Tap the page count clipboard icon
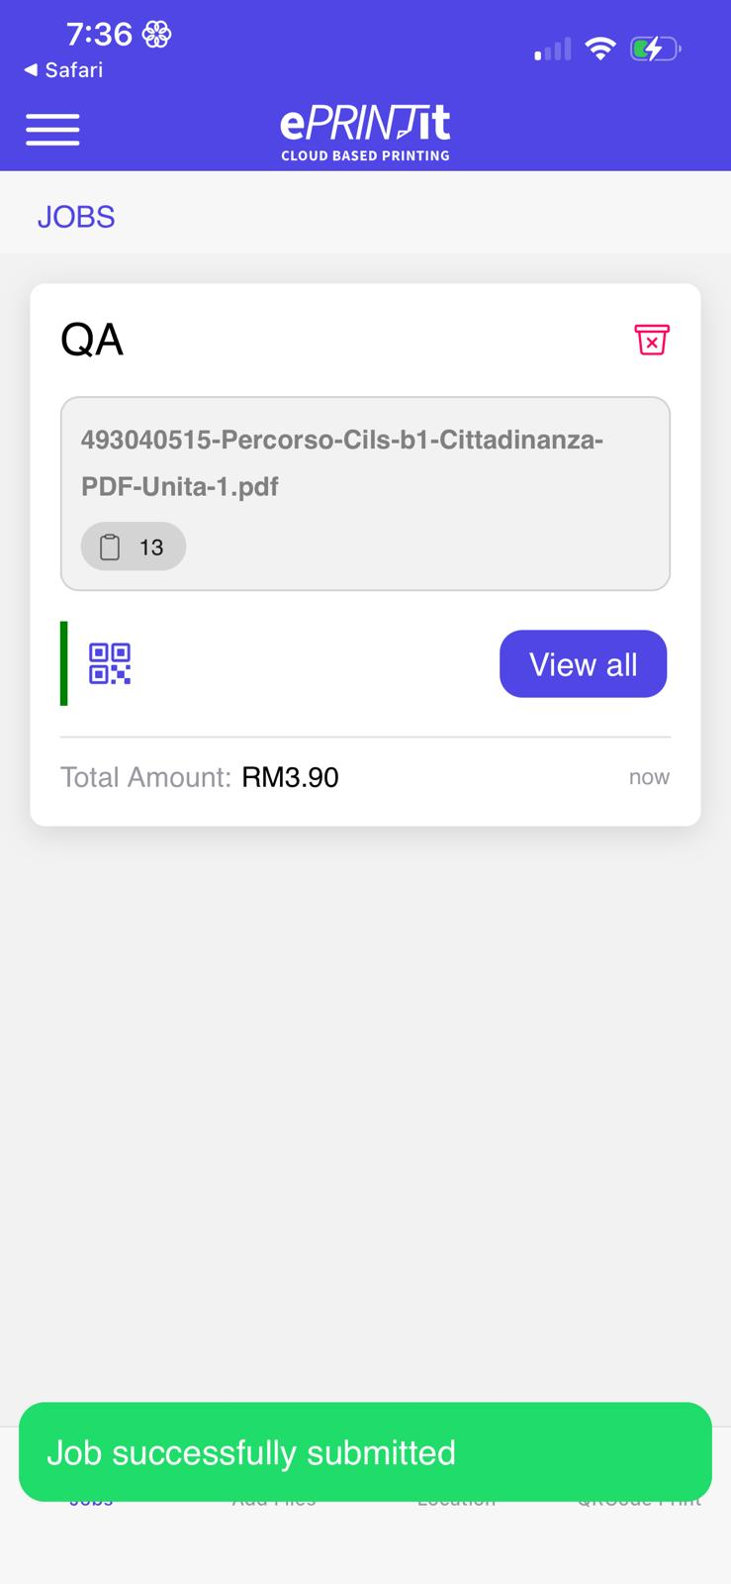Image resolution: width=731 pixels, height=1584 pixels. [110, 546]
